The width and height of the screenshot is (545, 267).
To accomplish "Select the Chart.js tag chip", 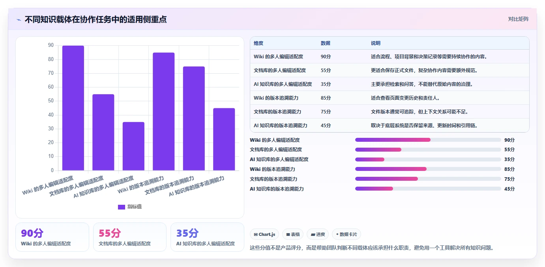I will click(264, 234).
